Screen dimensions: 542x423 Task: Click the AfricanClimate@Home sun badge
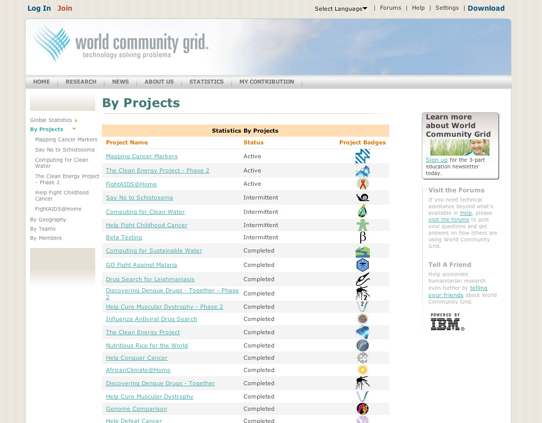(362, 370)
